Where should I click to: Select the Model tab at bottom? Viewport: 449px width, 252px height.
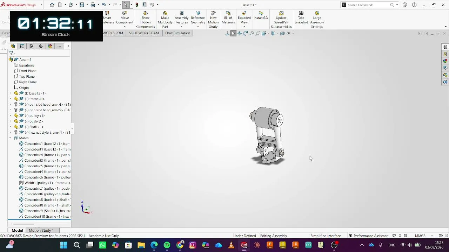click(x=17, y=230)
